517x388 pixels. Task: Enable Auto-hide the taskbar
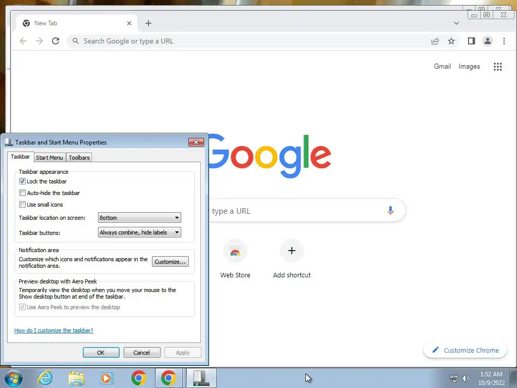pyautogui.click(x=22, y=192)
